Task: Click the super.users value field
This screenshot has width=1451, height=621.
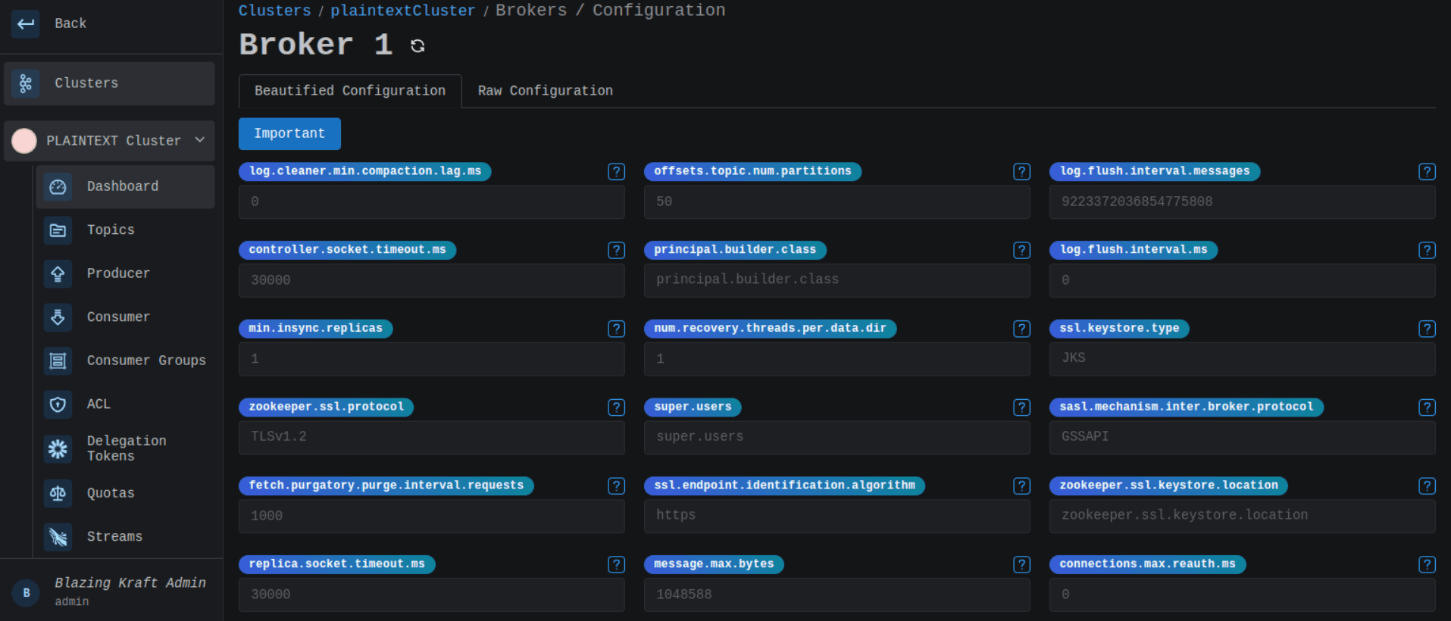Action: [x=837, y=438]
